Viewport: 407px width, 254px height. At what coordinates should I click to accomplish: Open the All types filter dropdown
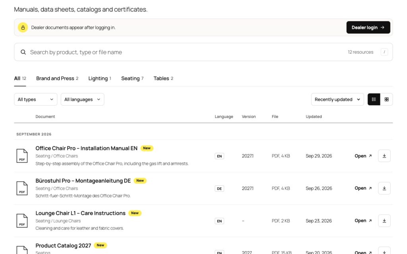(35, 99)
